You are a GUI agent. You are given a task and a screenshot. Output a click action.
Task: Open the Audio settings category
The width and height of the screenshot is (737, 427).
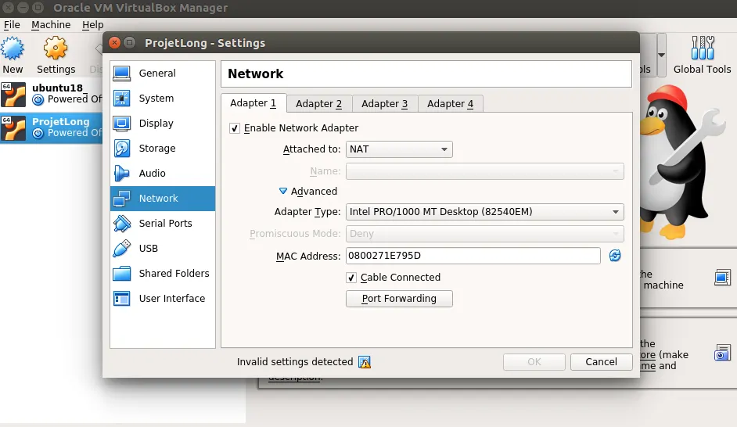point(162,174)
